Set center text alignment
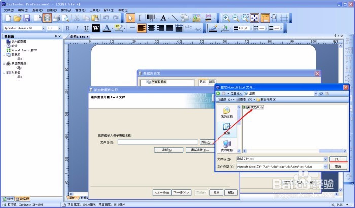Image resolution: width=355 pixels, height=208 pixels. (x=151, y=28)
